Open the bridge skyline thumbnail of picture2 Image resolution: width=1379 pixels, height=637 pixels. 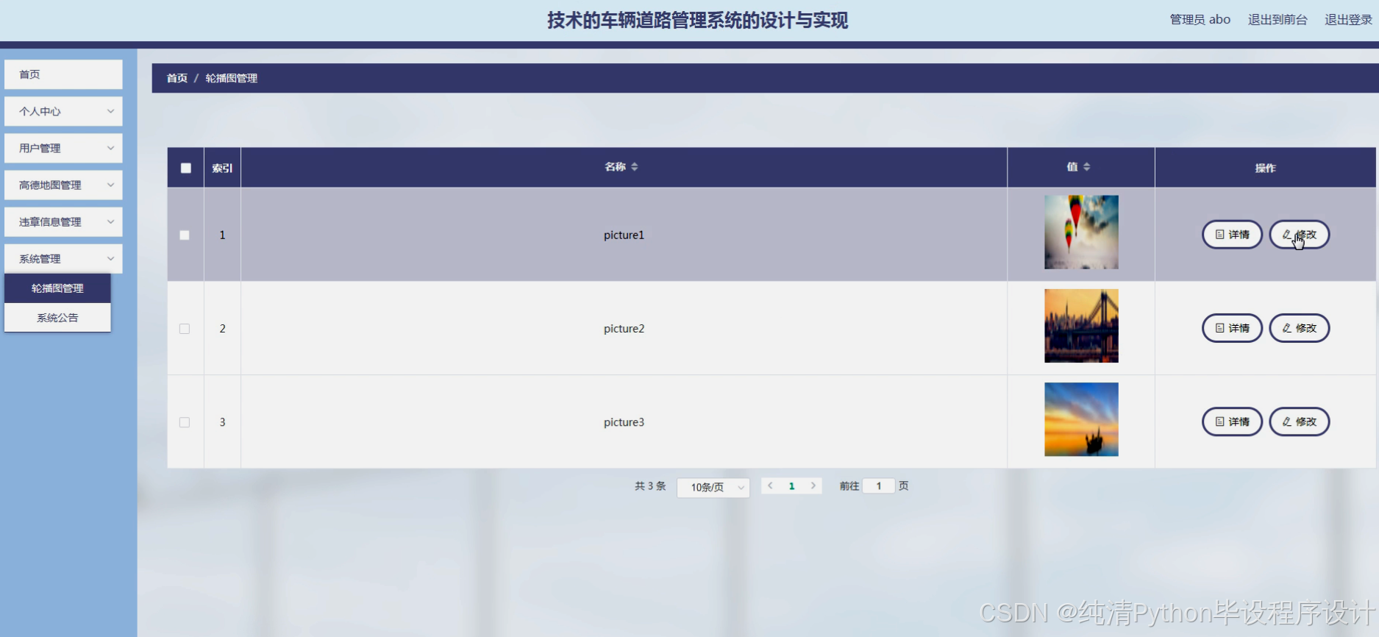tap(1081, 326)
